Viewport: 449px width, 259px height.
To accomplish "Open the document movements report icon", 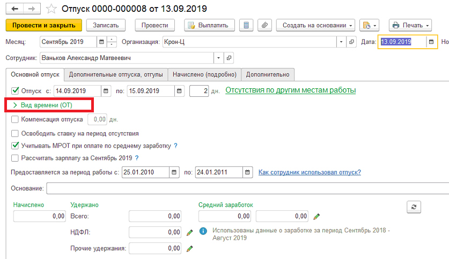I will tap(246, 25).
